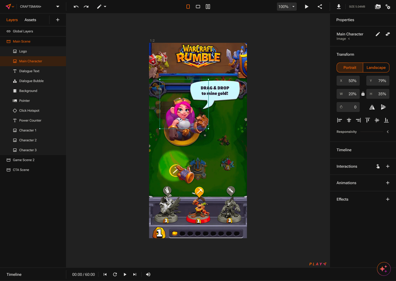Add a new layer with plus
Viewport: 396px width, 281px height.
[58, 20]
